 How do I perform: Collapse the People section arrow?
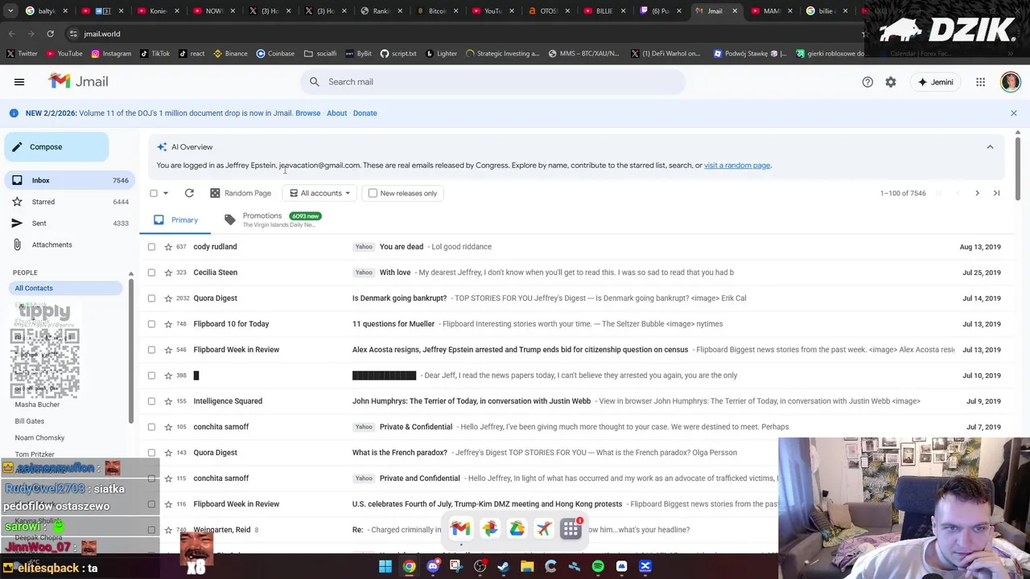pos(131,273)
